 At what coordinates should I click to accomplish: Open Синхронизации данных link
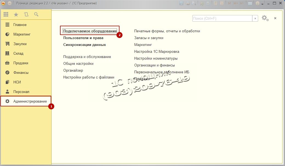tap(84, 45)
